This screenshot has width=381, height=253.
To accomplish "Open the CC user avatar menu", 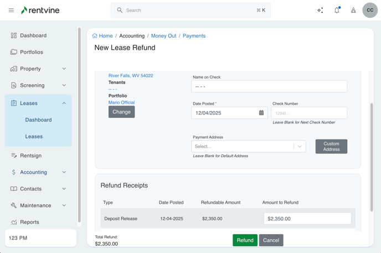I will 370,10.
